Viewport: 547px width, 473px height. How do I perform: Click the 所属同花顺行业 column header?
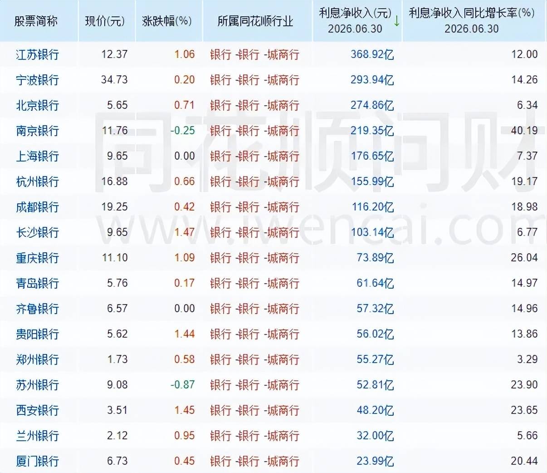pyautogui.click(x=255, y=21)
